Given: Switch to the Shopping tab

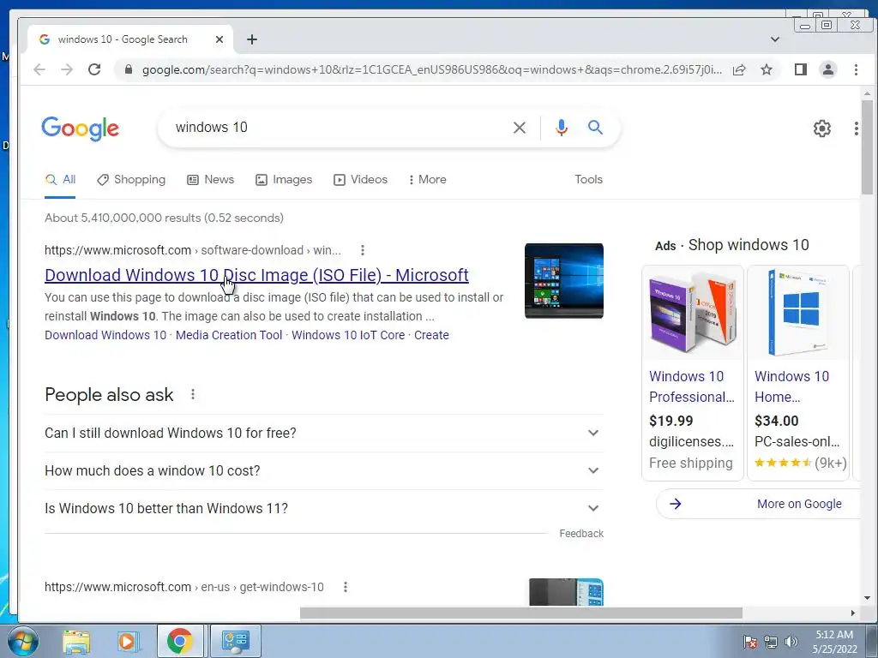Looking at the screenshot, I should (x=131, y=180).
